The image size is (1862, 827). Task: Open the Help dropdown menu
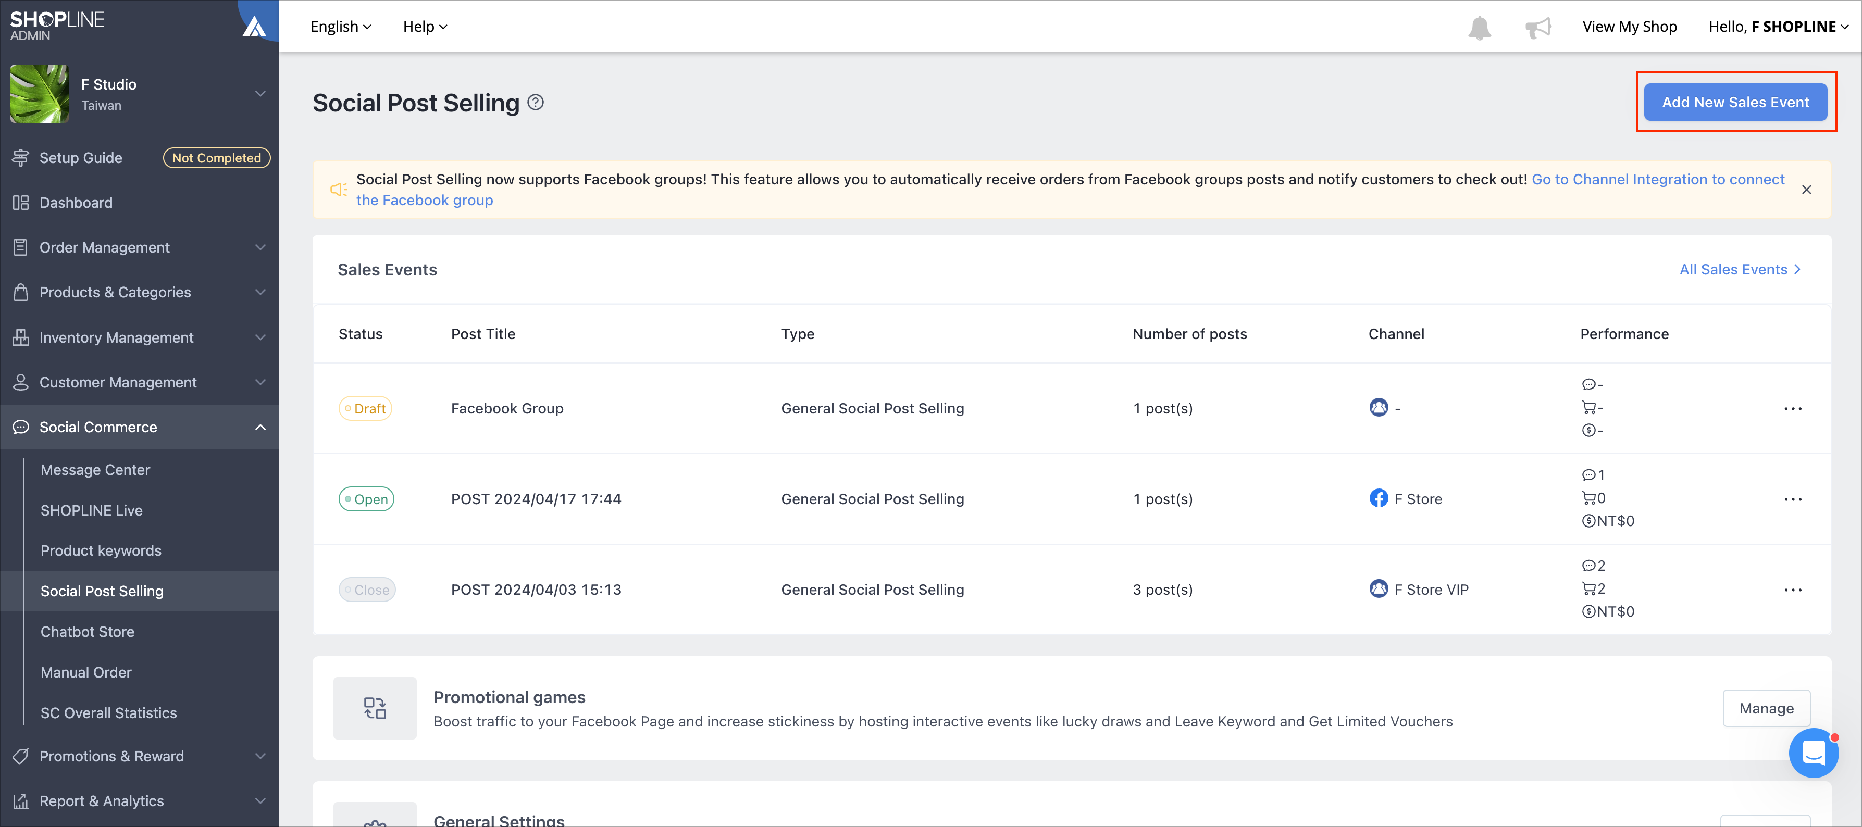[x=425, y=27]
